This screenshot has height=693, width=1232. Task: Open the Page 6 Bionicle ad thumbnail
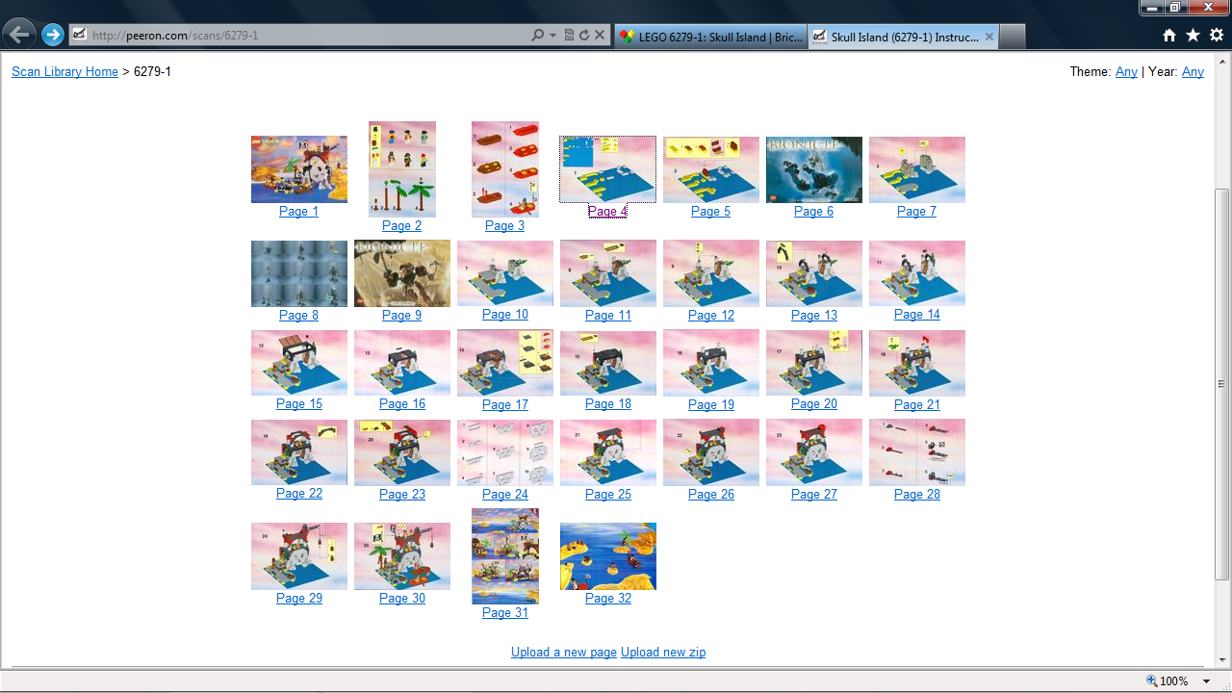pos(814,169)
